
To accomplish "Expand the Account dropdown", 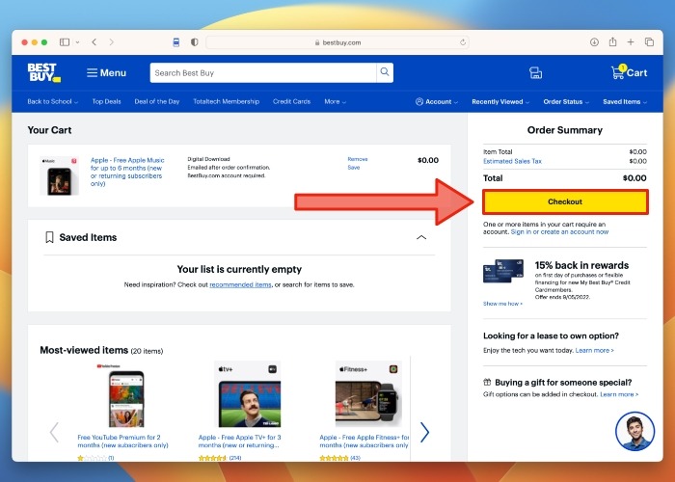I will 437,101.
